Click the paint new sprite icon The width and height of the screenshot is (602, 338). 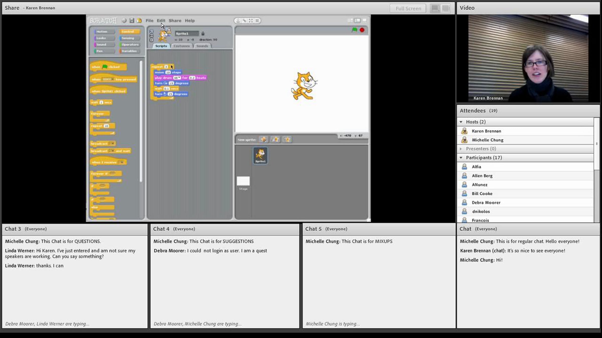(x=264, y=139)
